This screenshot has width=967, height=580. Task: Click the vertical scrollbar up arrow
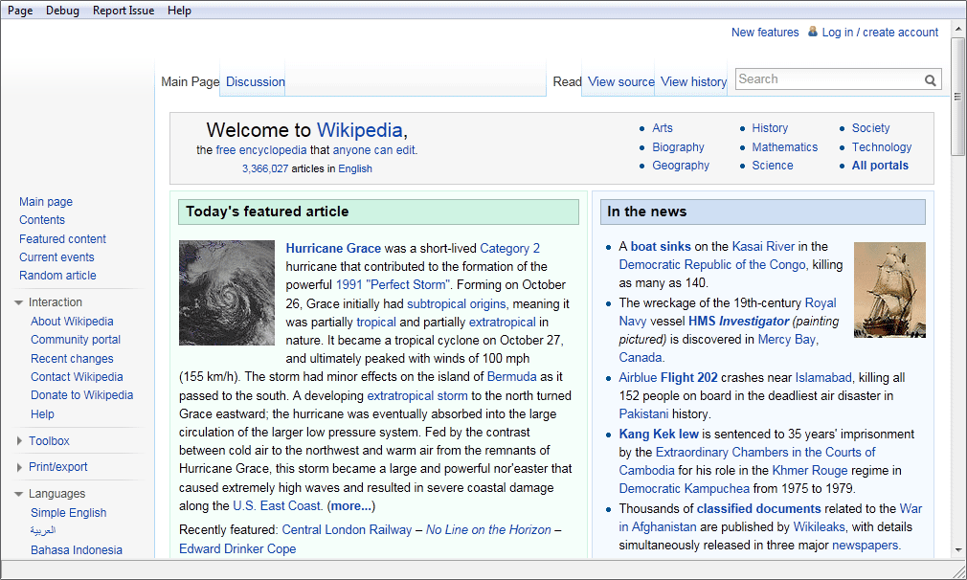(x=957, y=29)
